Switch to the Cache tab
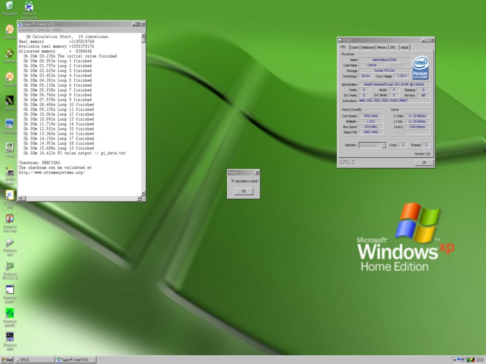The width and height of the screenshot is (486, 364). pos(355,47)
